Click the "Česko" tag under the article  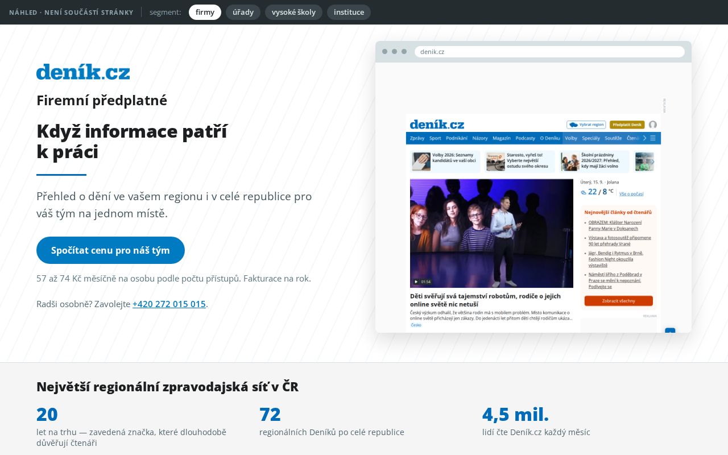[416, 325]
